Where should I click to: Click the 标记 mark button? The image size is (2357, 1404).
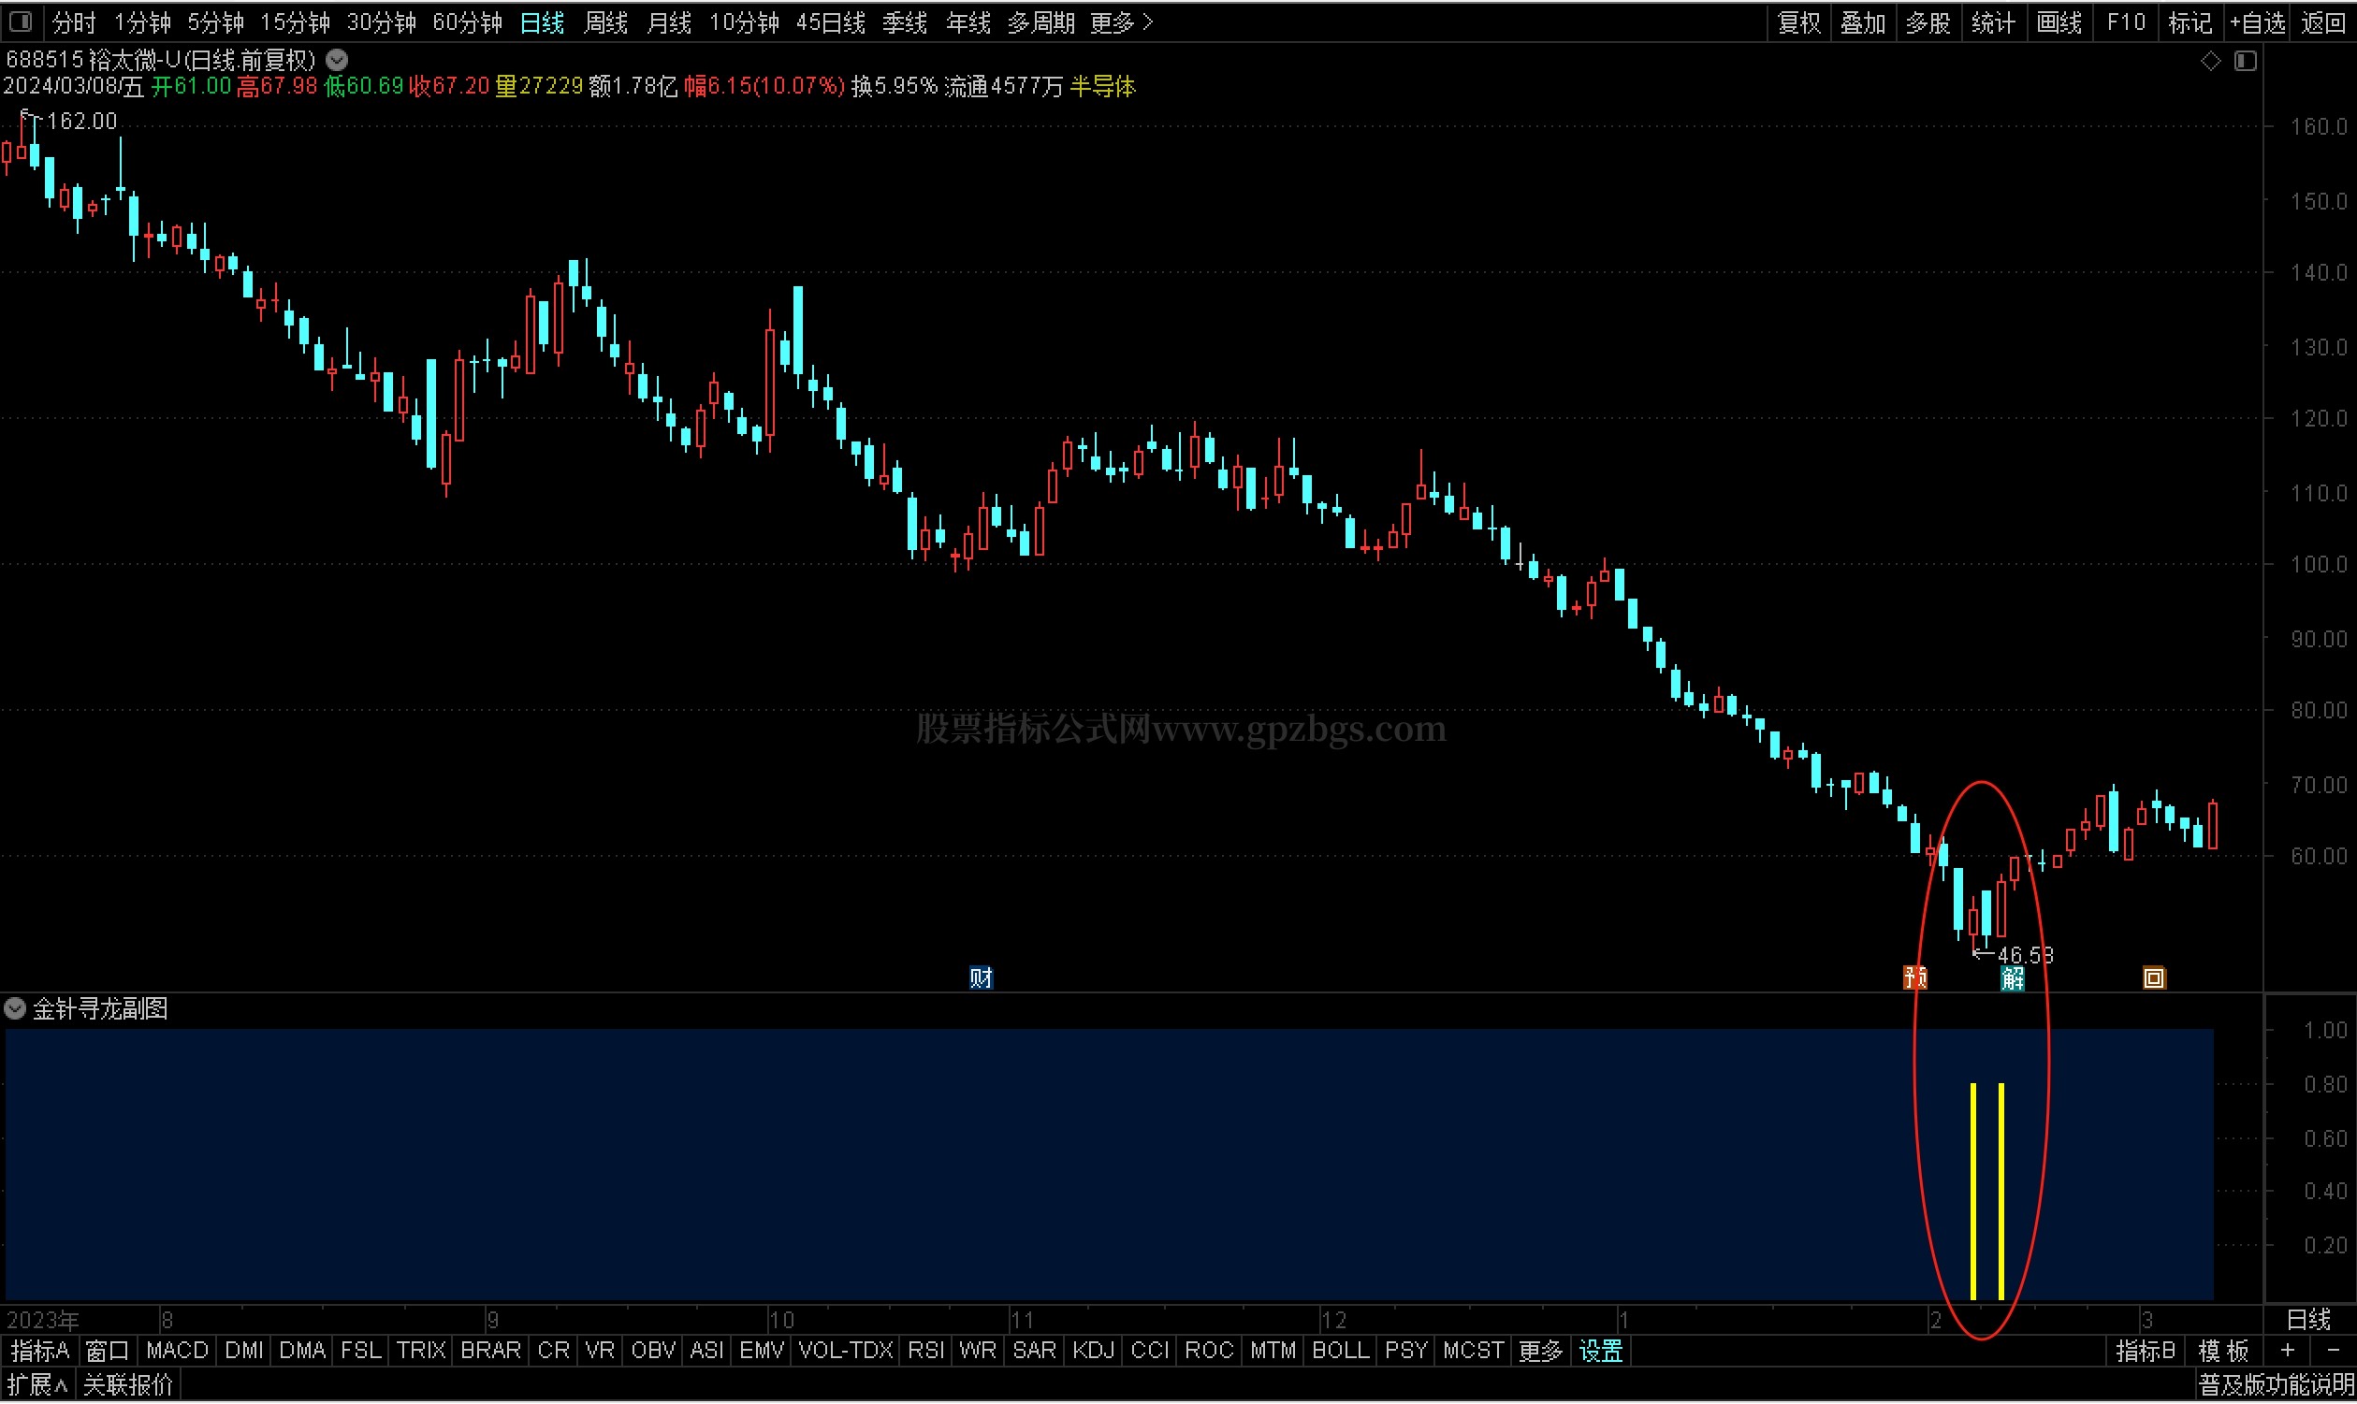click(2190, 22)
